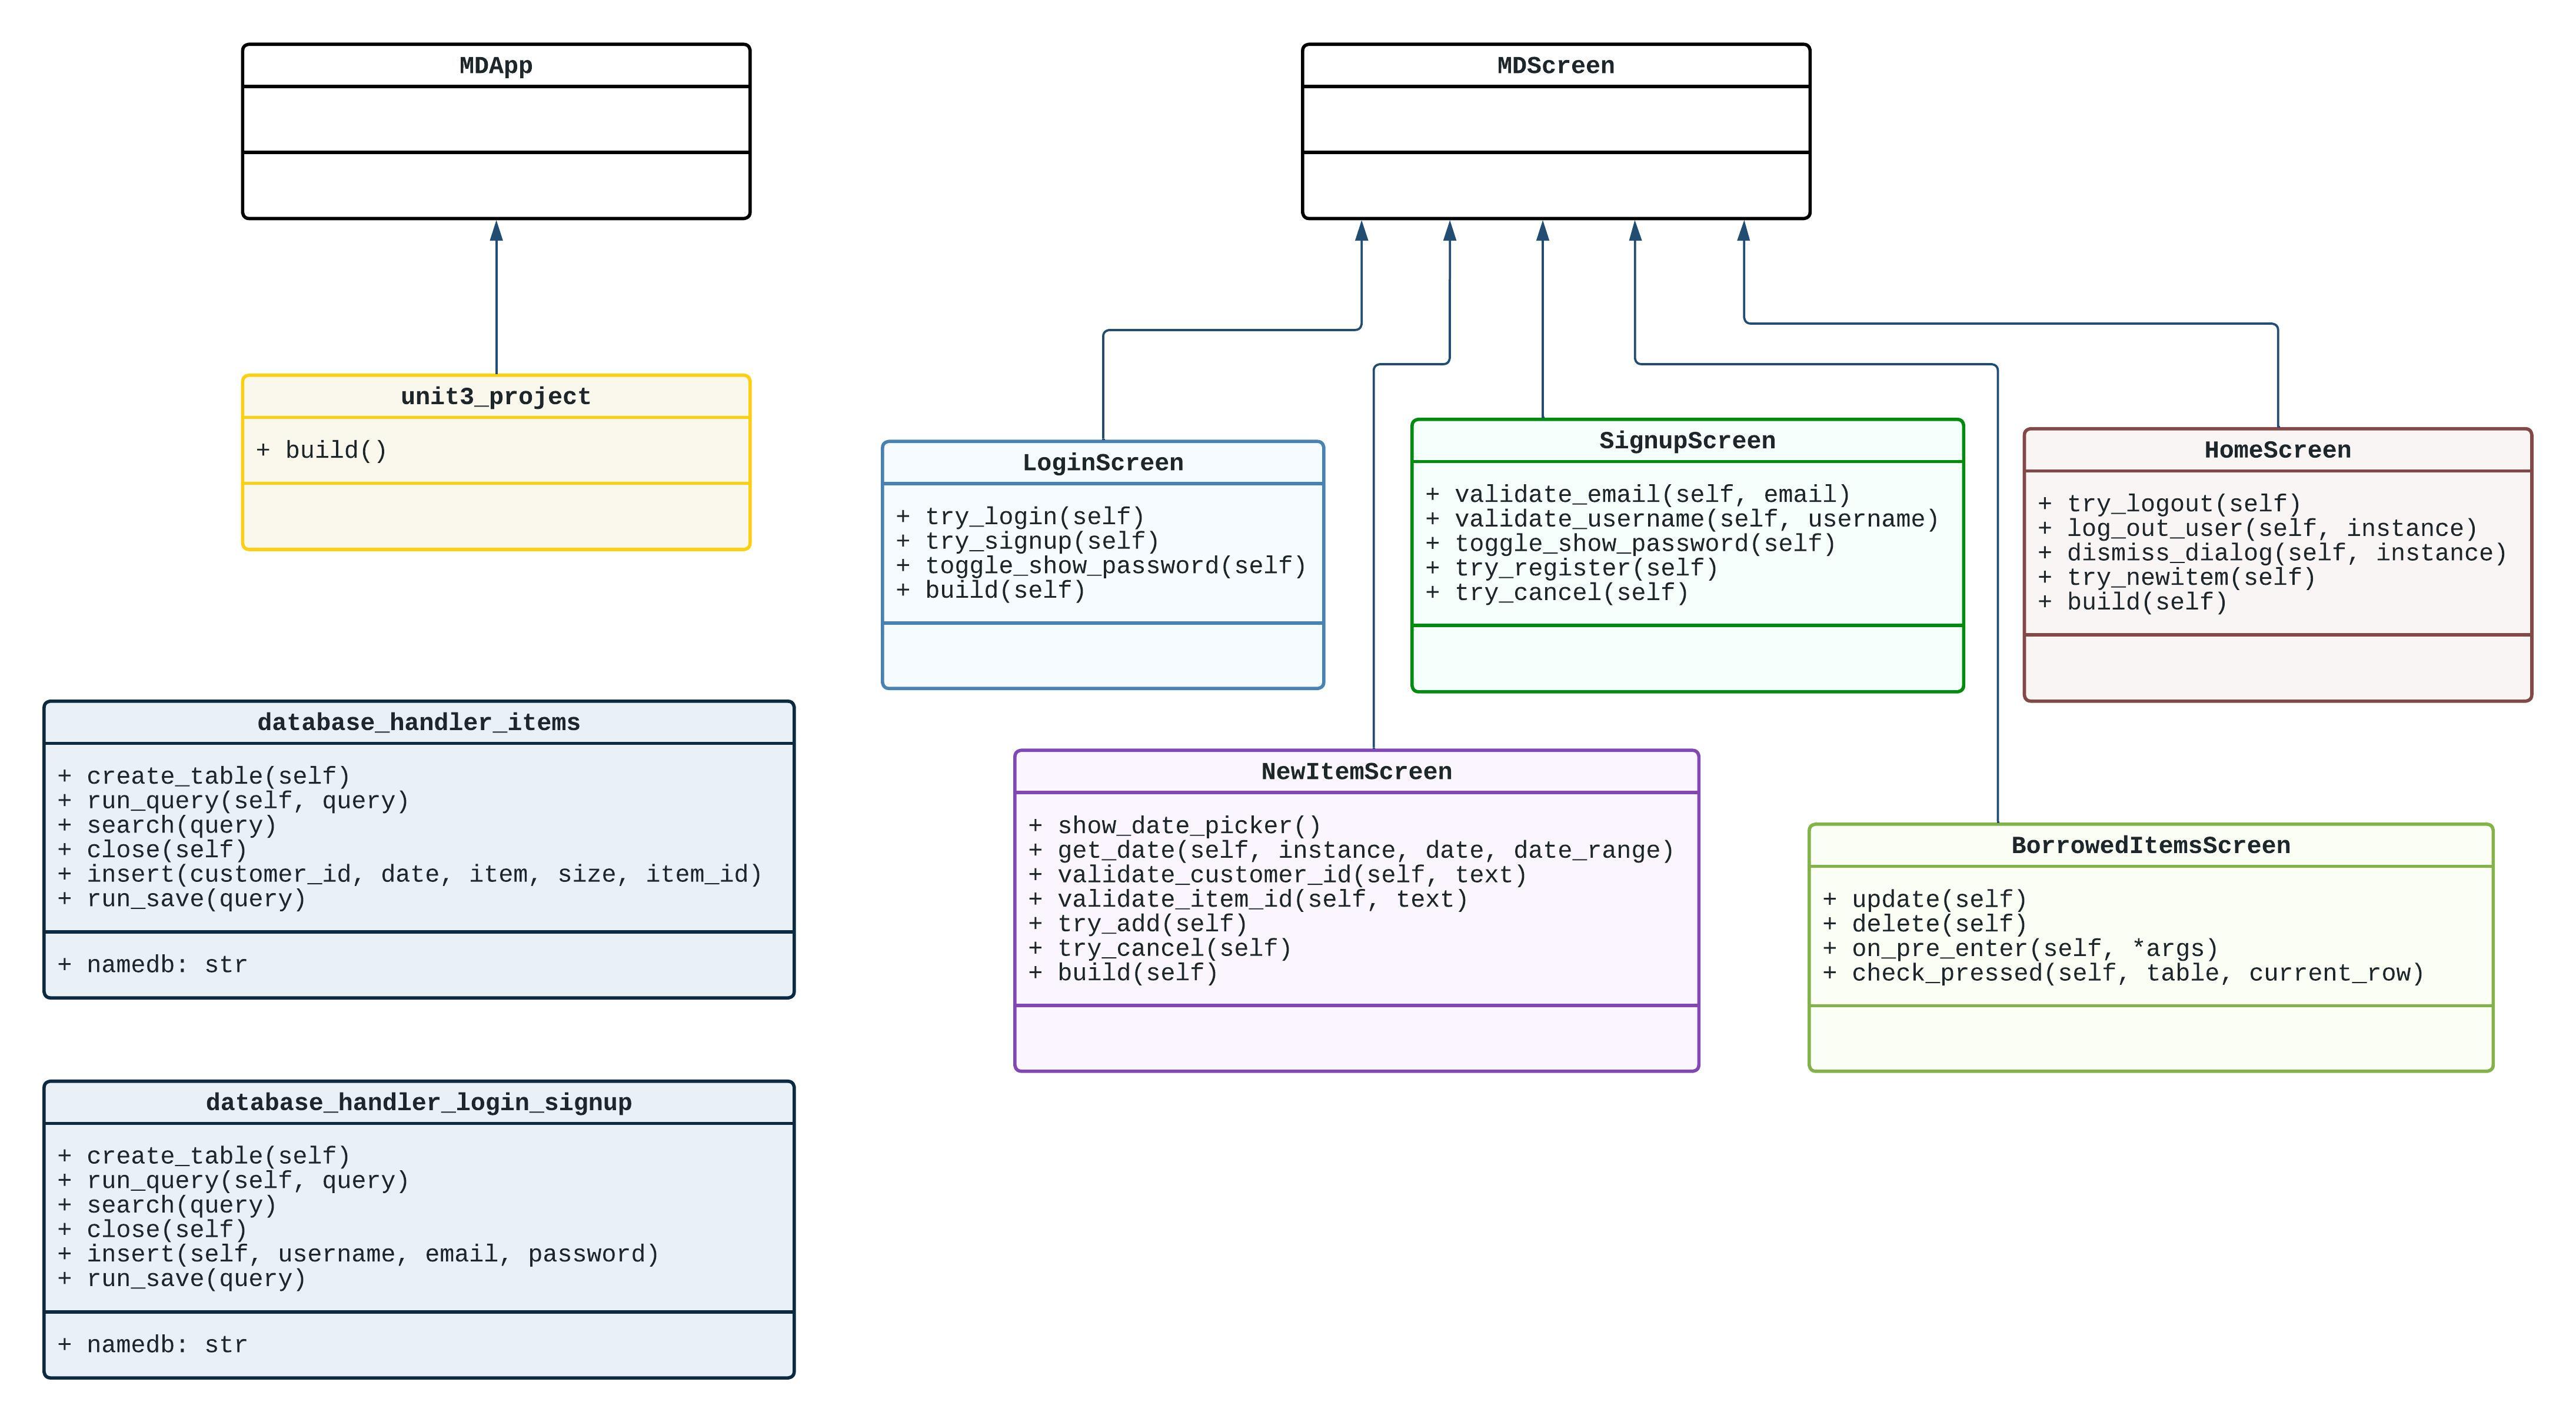Select validate_customer_id in NewItemScreen
This screenshot has width=2576, height=1422.
click(1276, 874)
